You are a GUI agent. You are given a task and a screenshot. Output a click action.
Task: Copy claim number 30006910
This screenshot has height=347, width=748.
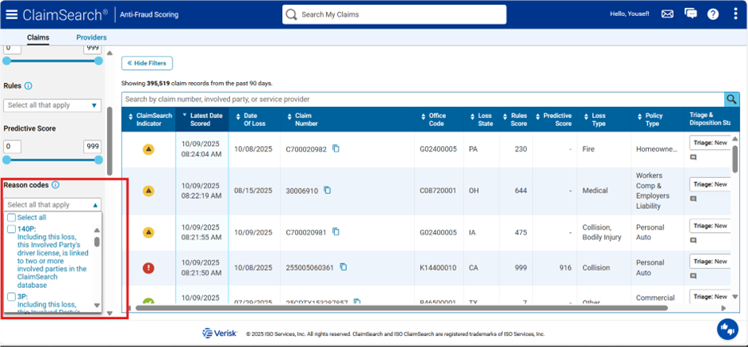328,190
